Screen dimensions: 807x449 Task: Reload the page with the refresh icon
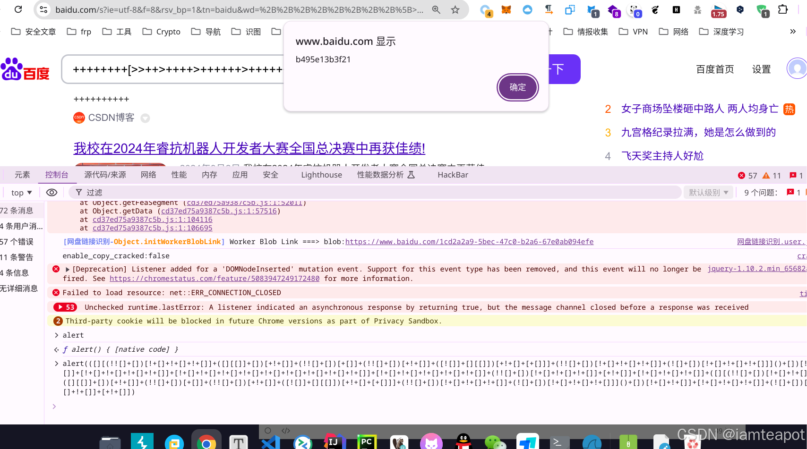click(x=18, y=9)
